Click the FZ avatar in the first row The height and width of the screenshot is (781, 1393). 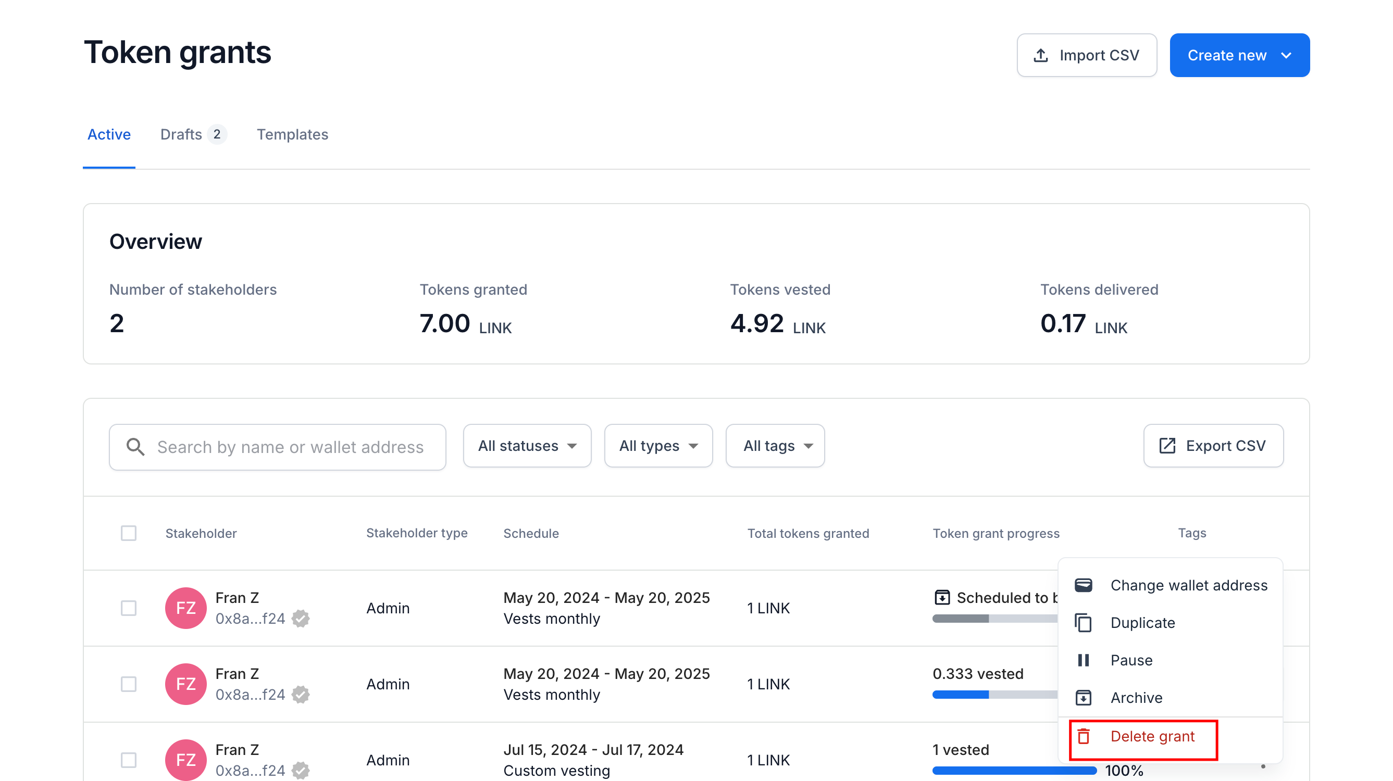(x=185, y=608)
